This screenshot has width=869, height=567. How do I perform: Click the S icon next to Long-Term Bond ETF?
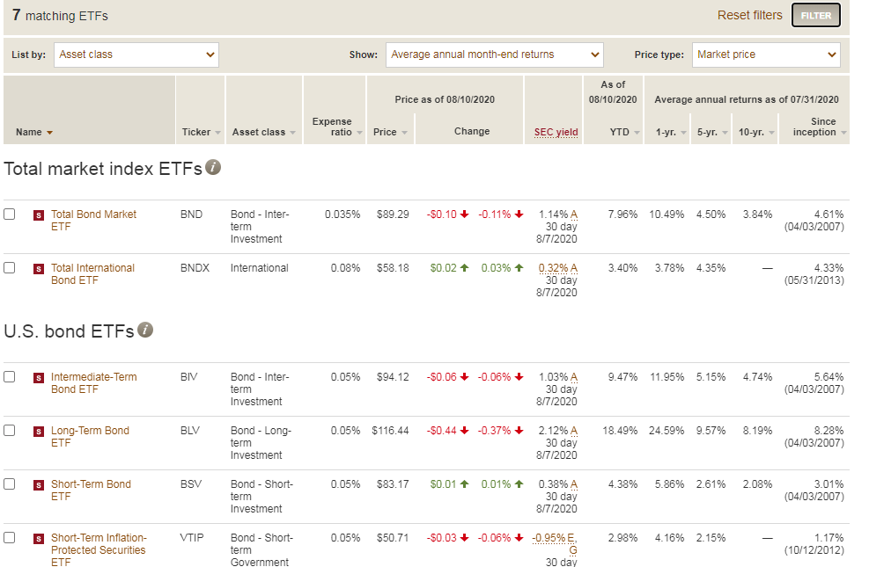tap(39, 432)
